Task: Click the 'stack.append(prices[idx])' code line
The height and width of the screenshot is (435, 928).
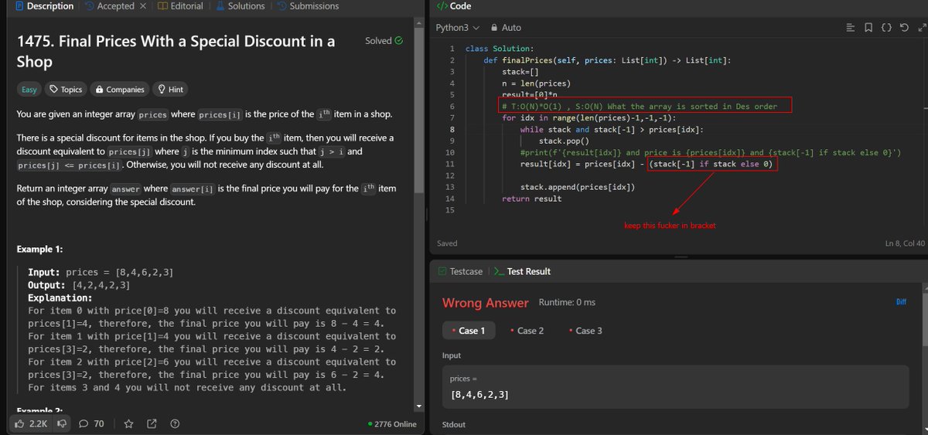Action: click(x=578, y=187)
